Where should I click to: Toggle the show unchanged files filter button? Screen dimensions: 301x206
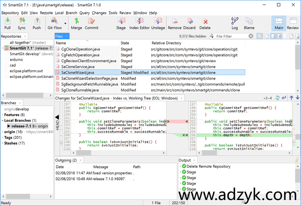click(x=267, y=36)
